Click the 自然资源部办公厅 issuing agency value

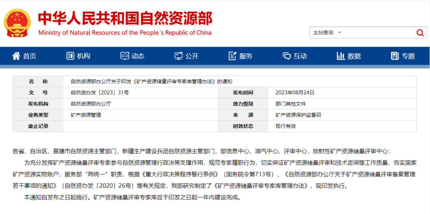tap(91, 104)
